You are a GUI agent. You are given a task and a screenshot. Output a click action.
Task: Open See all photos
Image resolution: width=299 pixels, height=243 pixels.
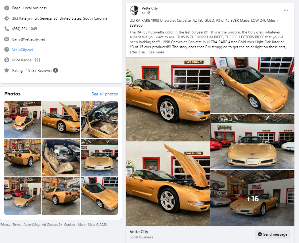point(105,94)
